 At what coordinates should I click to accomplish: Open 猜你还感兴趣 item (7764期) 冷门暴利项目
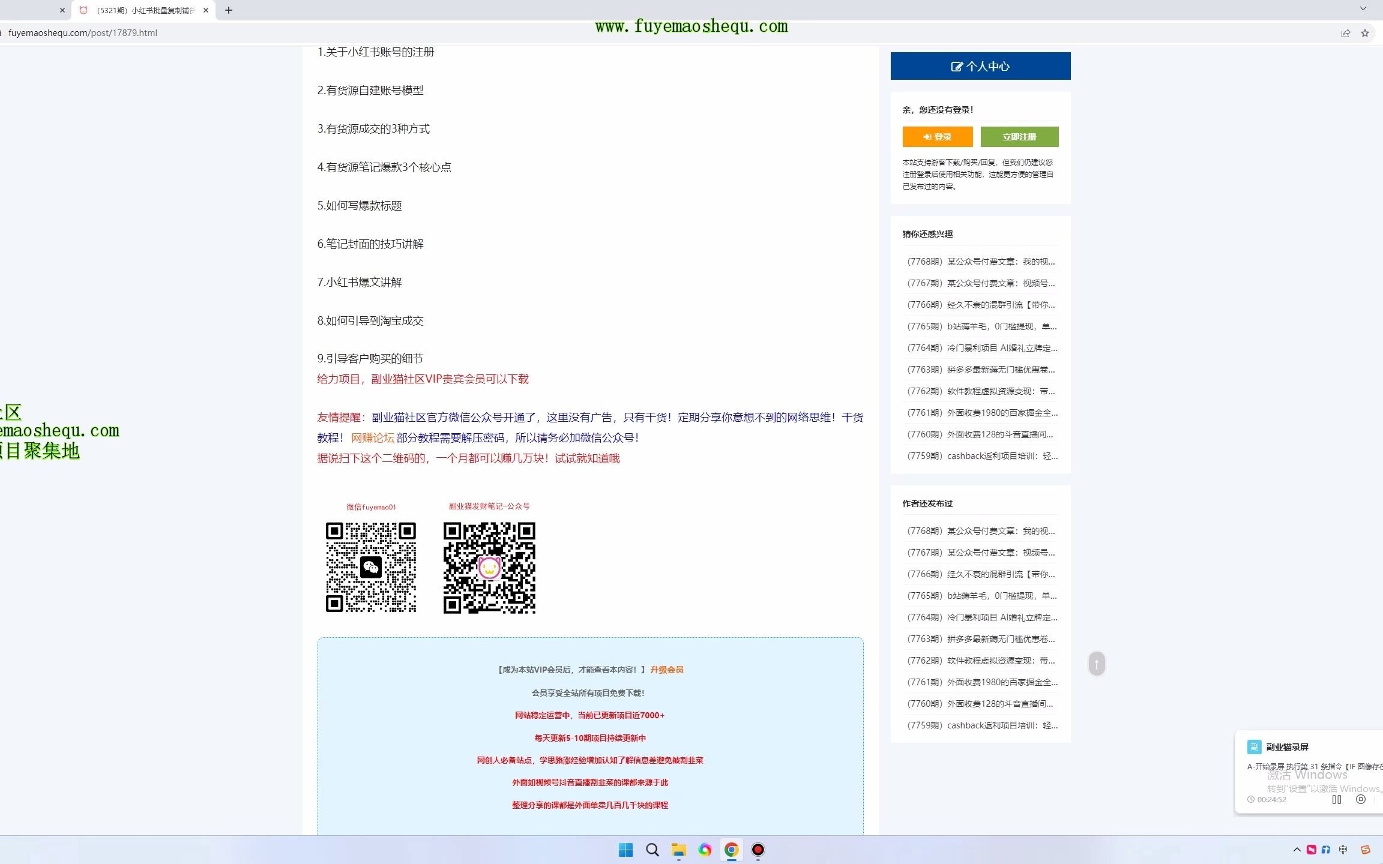pyautogui.click(x=982, y=348)
